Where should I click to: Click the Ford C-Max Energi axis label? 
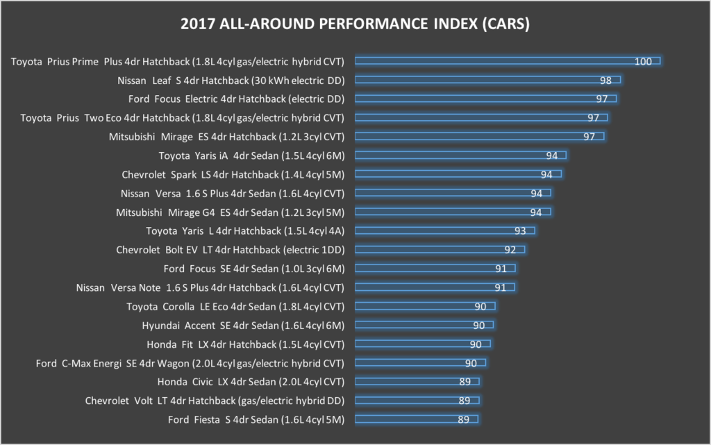click(190, 362)
